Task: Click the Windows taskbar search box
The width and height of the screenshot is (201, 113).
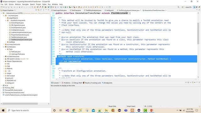Action: coord(29,110)
